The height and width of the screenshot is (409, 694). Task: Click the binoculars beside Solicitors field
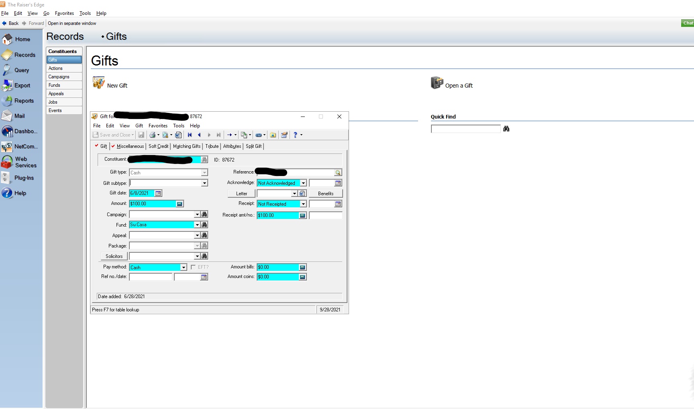(x=204, y=256)
